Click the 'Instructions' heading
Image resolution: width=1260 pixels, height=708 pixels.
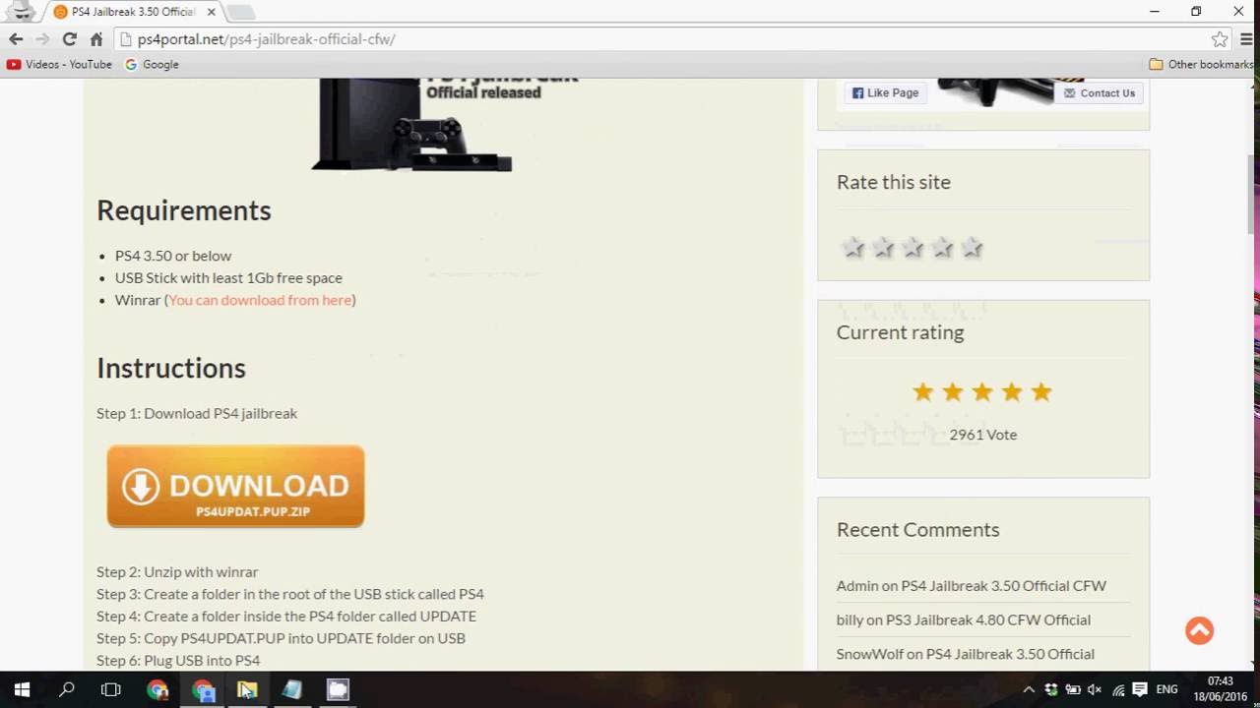pos(171,368)
